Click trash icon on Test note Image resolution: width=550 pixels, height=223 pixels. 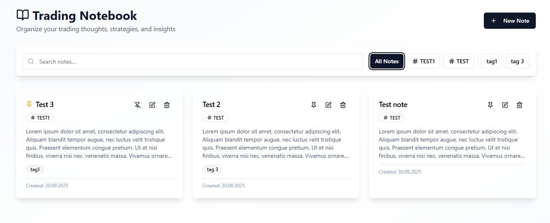(x=520, y=105)
